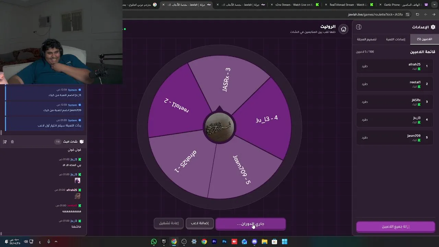Click 100 / 5 لاعبين player count
439x247 pixels.
click(x=365, y=52)
